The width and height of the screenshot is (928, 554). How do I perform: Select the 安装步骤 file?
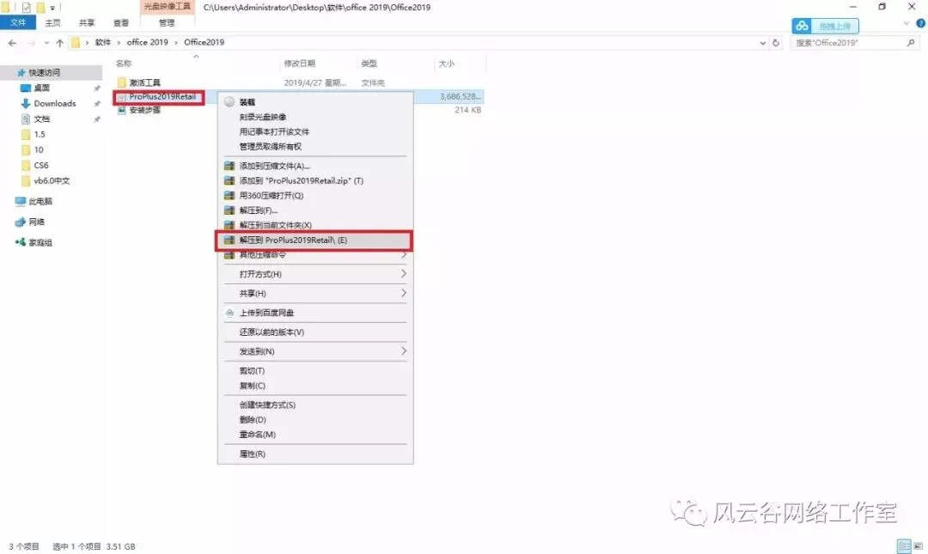(144, 110)
